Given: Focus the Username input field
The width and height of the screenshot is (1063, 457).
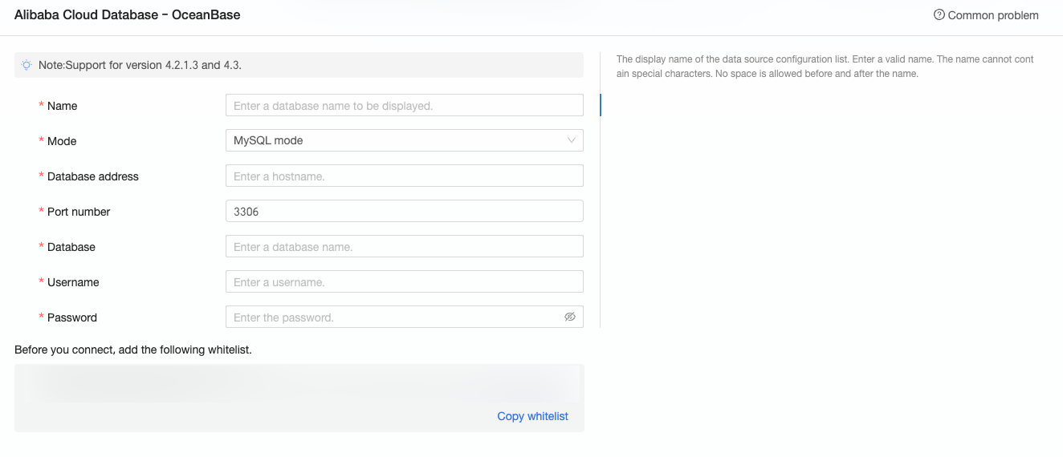Looking at the screenshot, I should 405,281.
